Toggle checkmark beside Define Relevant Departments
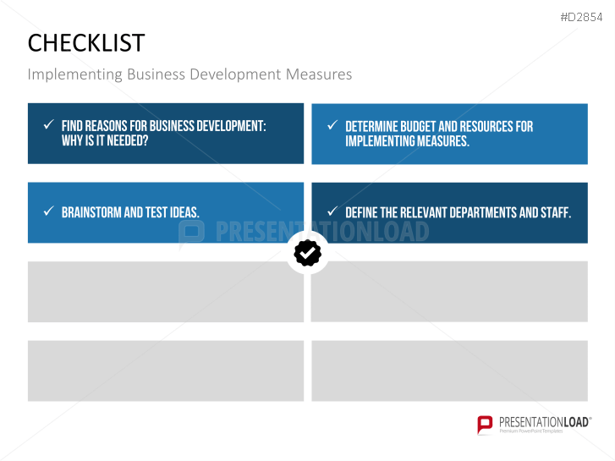The image size is (615, 461). point(332,211)
